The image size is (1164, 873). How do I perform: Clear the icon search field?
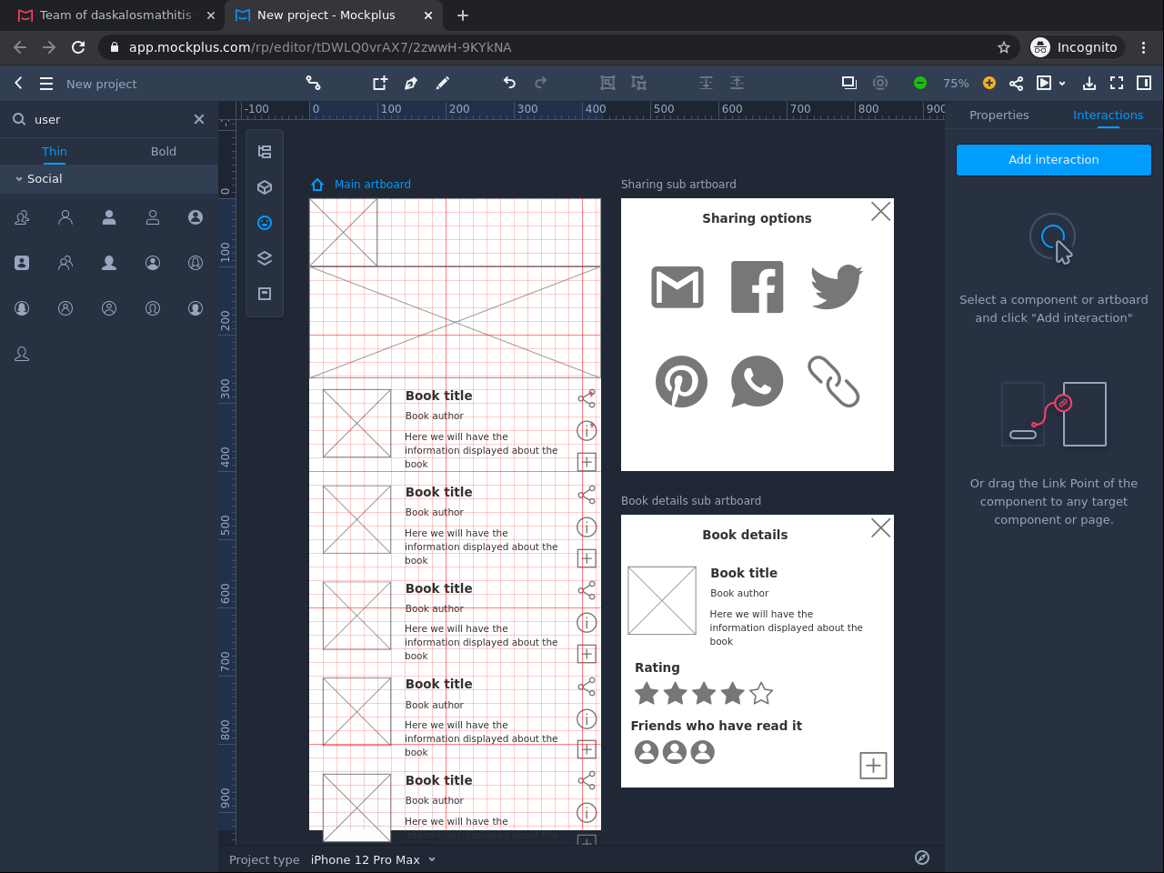(199, 119)
